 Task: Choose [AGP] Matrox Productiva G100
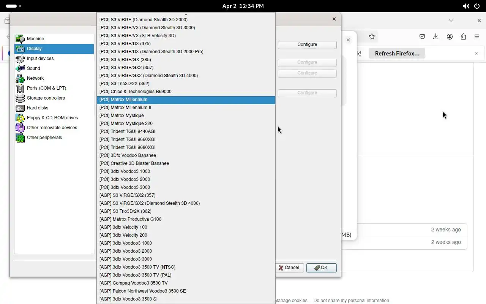(186, 219)
